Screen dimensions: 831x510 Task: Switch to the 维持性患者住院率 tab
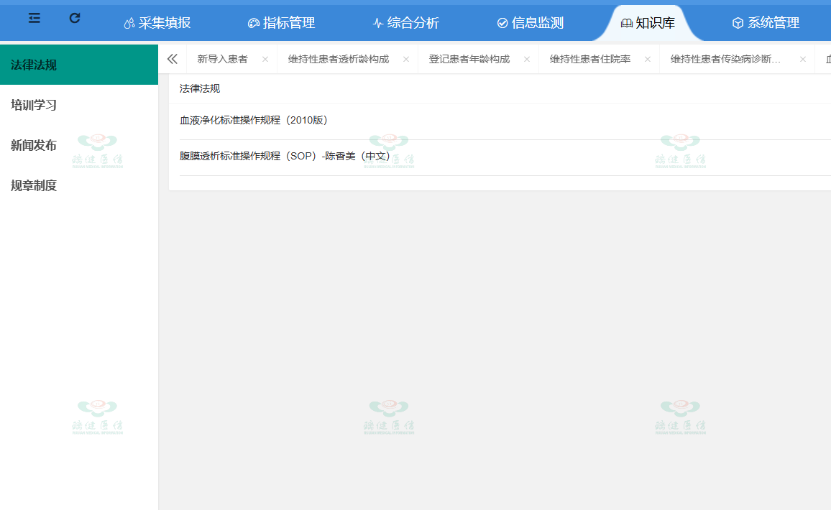click(x=590, y=60)
